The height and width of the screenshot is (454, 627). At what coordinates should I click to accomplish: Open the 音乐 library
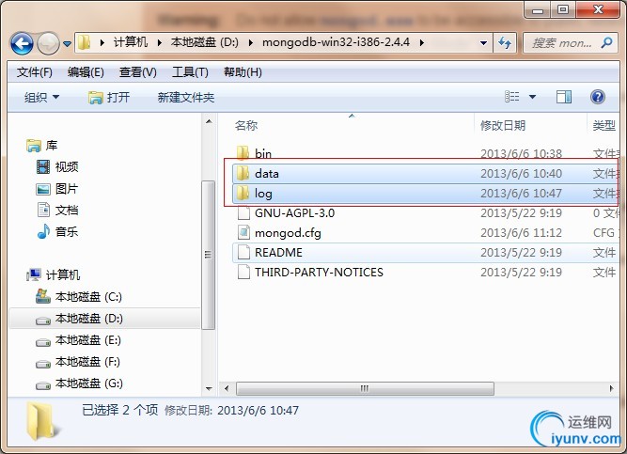(57, 231)
